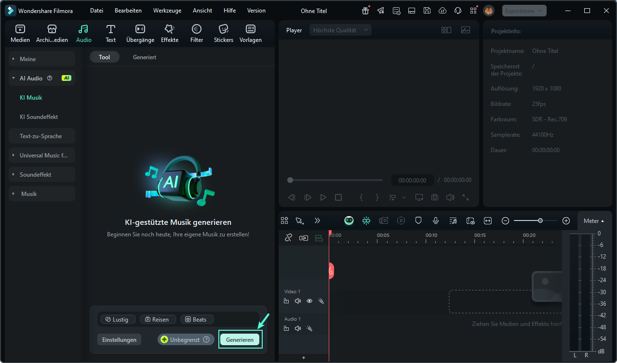Click the AI copilot robot icon
Screen dimensions: 617x363
click(349, 220)
